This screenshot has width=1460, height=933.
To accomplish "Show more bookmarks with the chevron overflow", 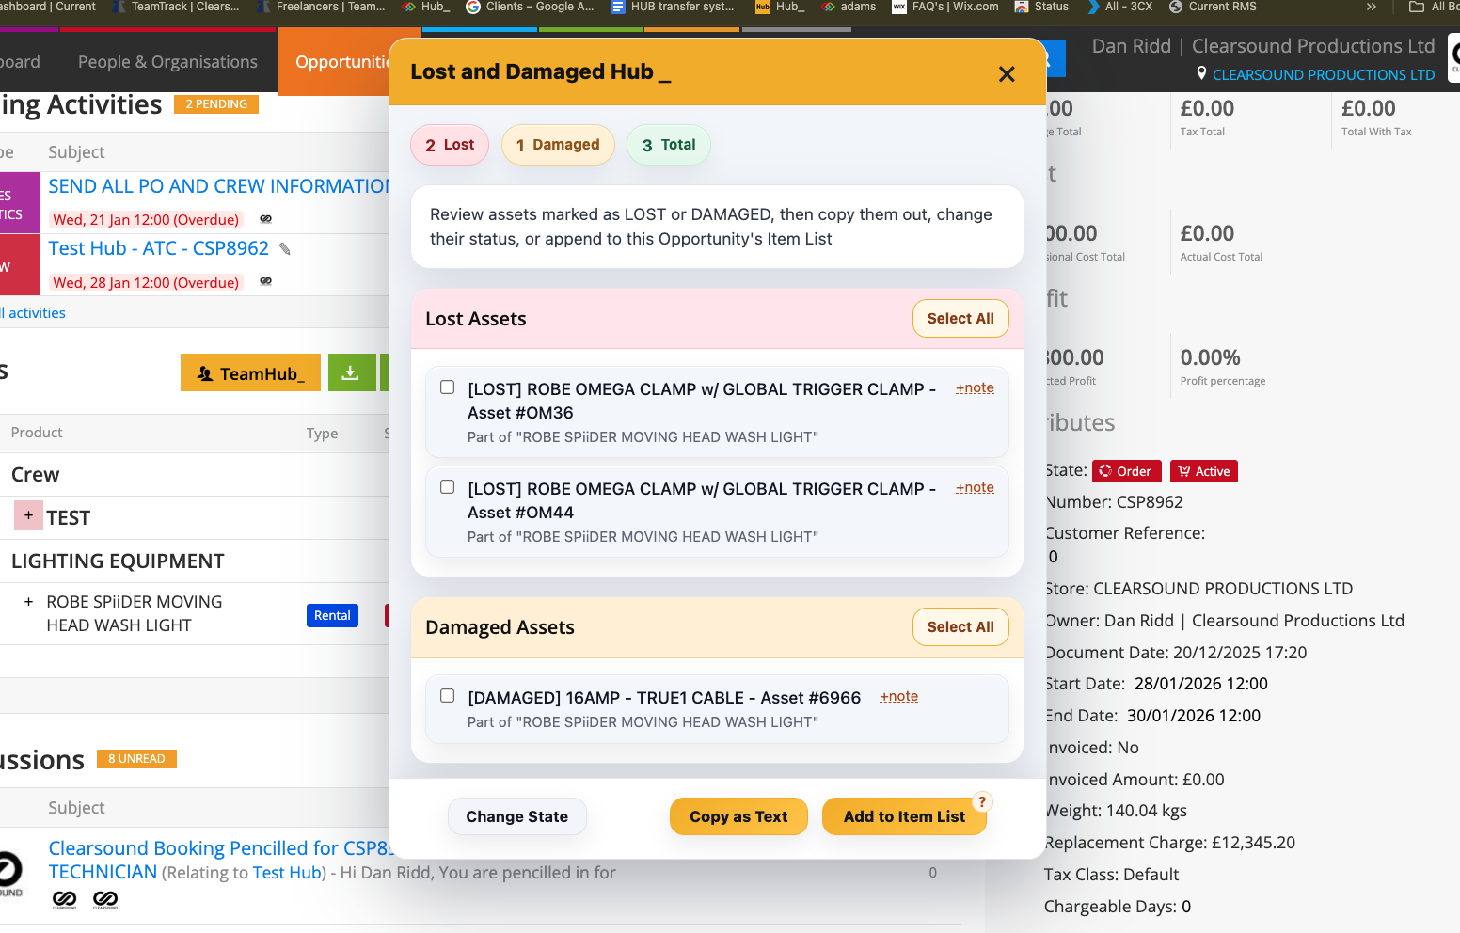I will pyautogui.click(x=1372, y=7).
